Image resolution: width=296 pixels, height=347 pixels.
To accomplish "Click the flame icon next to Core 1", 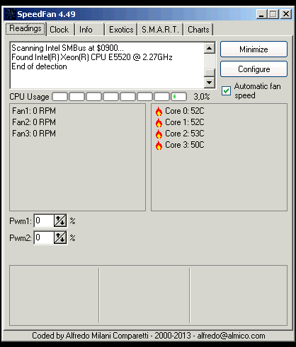I will [159, 122].
